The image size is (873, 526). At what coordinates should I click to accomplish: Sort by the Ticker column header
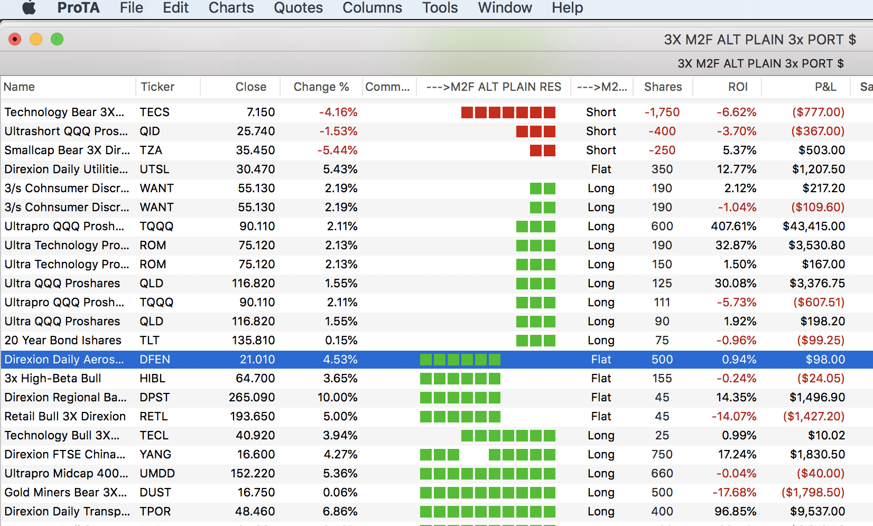pos(168,87)
